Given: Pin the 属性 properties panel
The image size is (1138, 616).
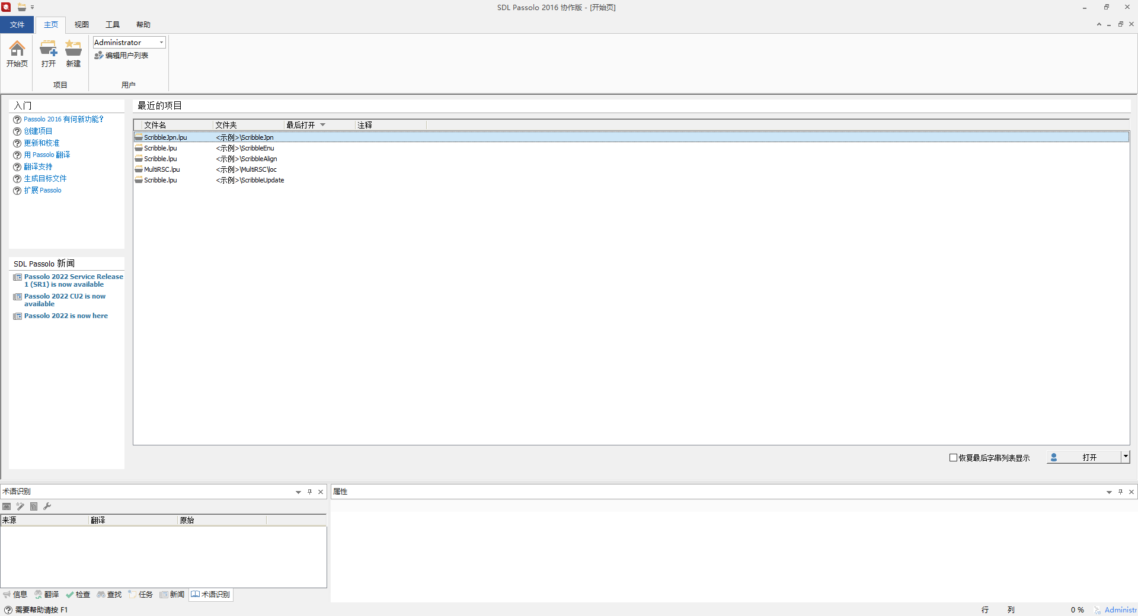Looking at the screenshot, I should click(x=1120, y=492).
